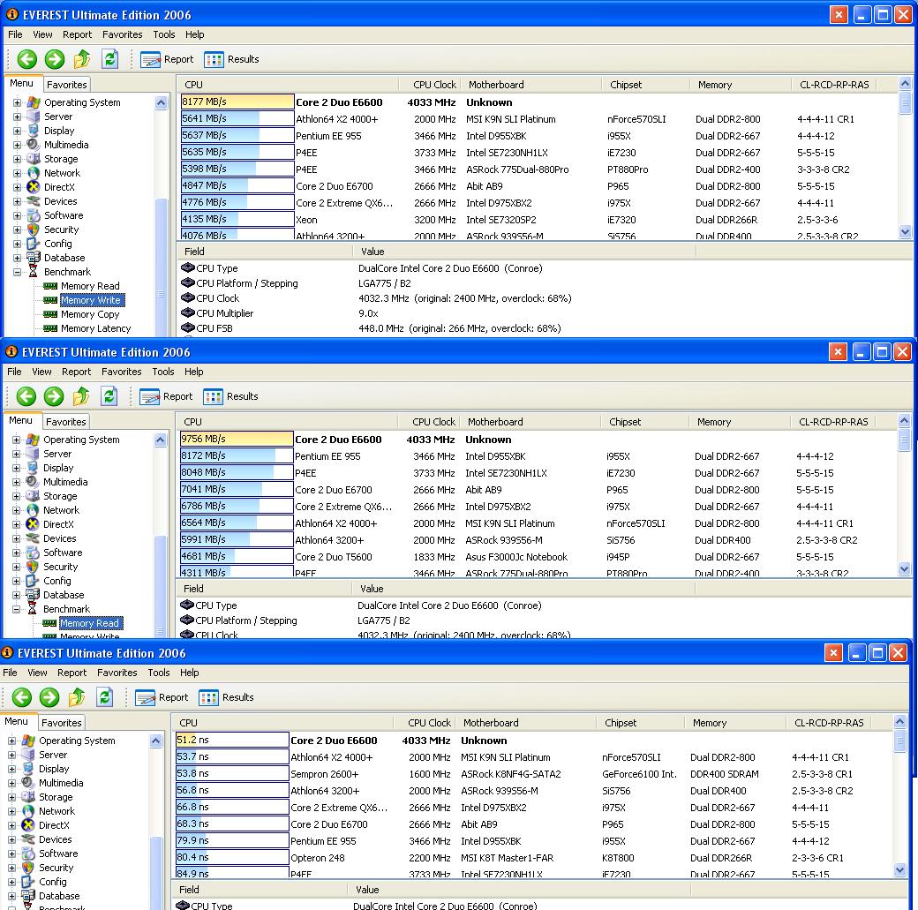
Task: Click the Up level icon in top window
Action: click(x=82, y=59)
